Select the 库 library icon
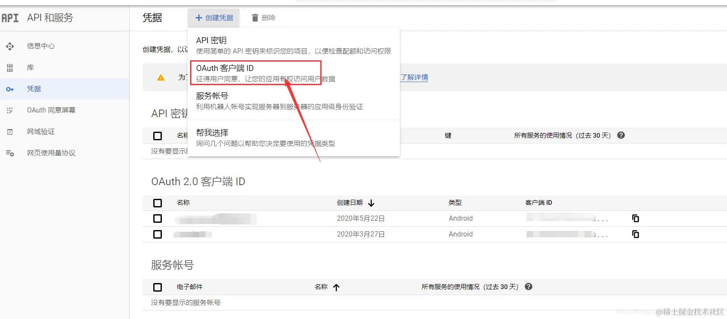Image resolution: width=727 pixels, height=319 pixels. 10,68
